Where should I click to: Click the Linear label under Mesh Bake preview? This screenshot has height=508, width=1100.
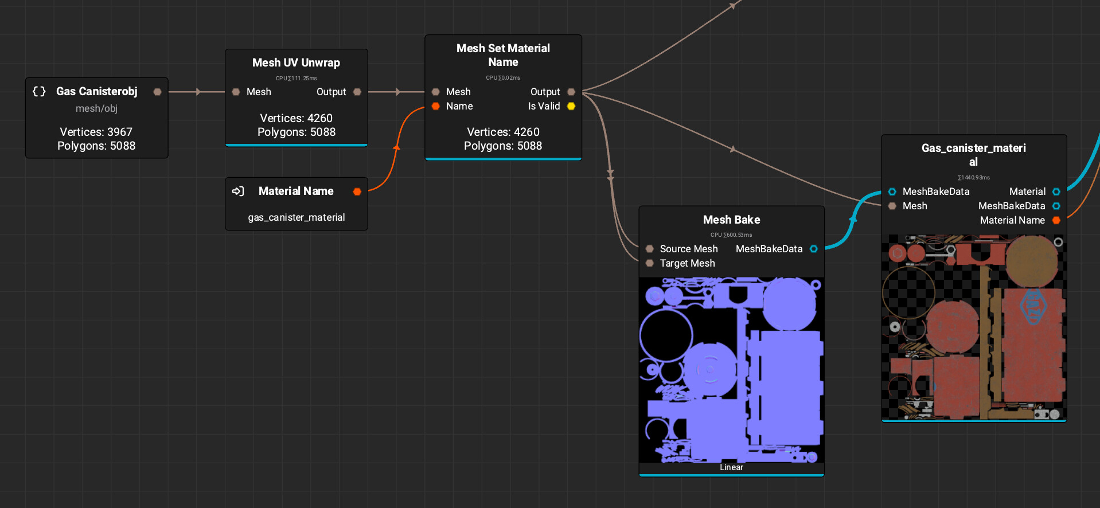[x=731, y=467]
